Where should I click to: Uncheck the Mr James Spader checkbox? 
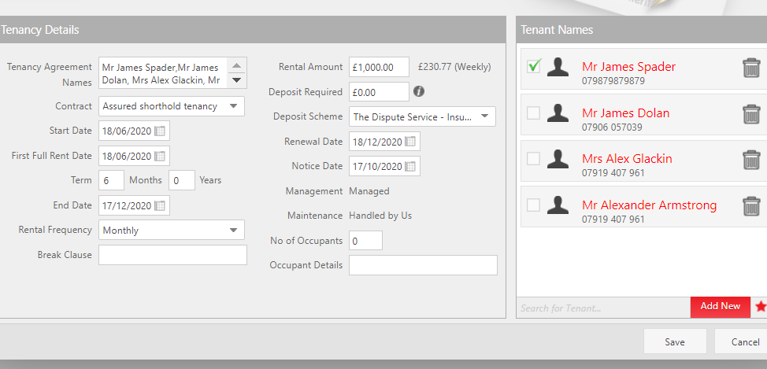(534, 66)
